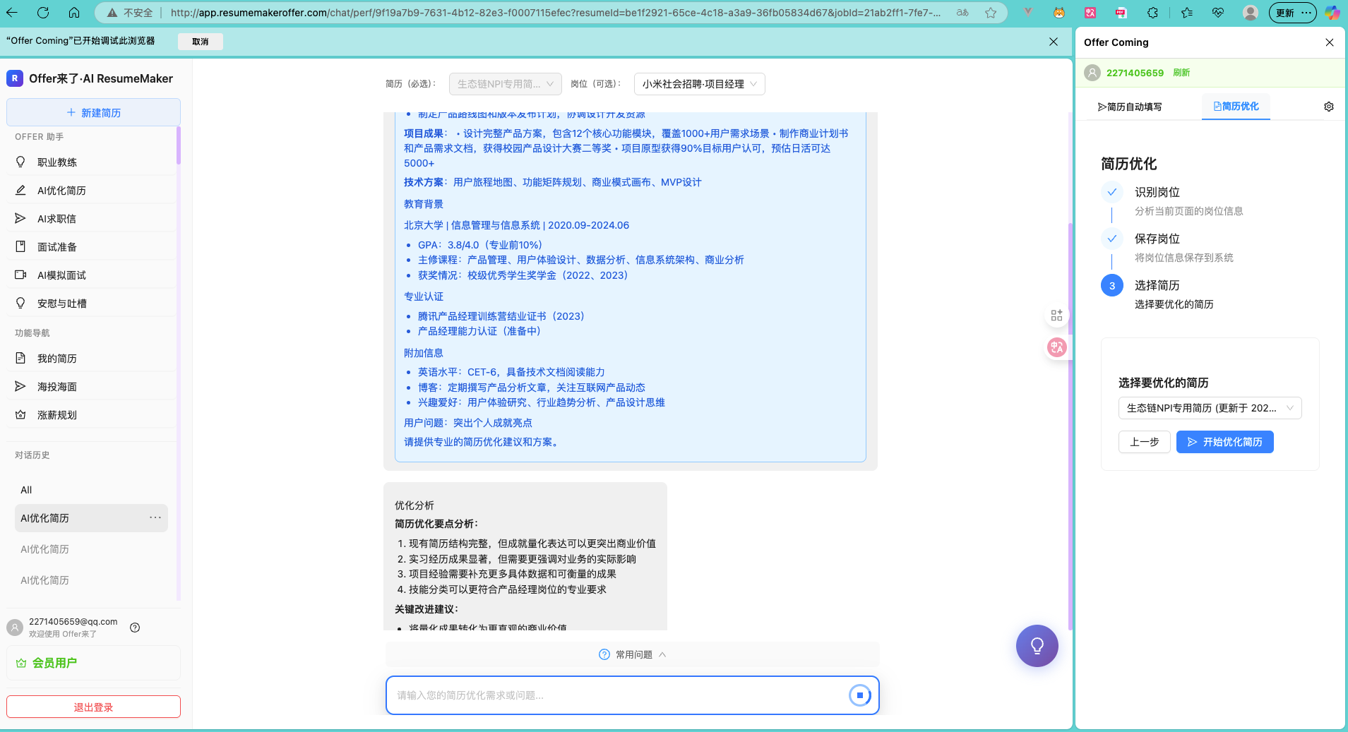Open the more options dots for AI优化简历 chat
The image size is (1348, 732).
155,518
